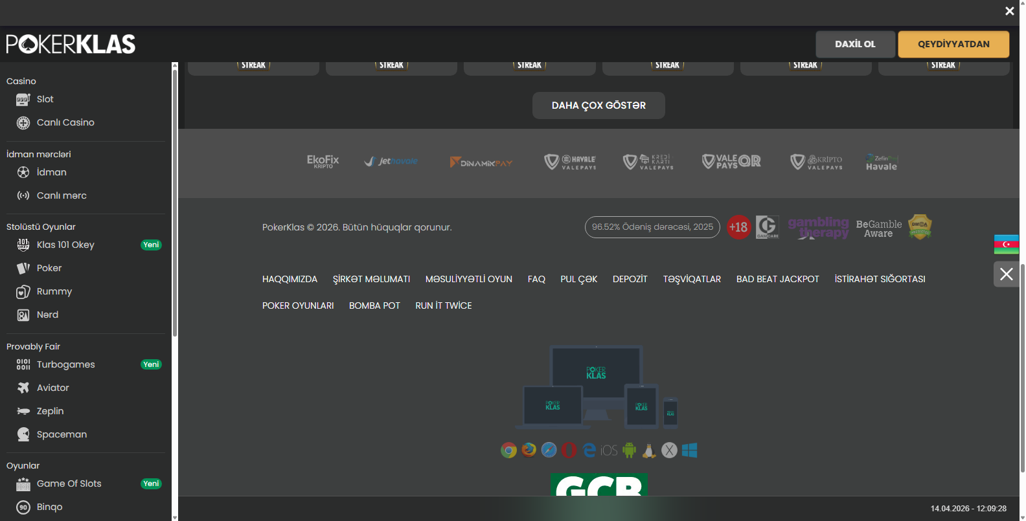Click the Aviator plane icon

tap(23, 388)
